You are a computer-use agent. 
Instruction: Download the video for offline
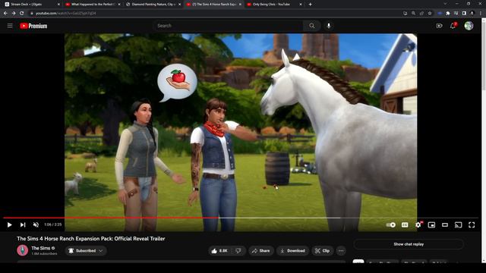click(x=293, y=251)
